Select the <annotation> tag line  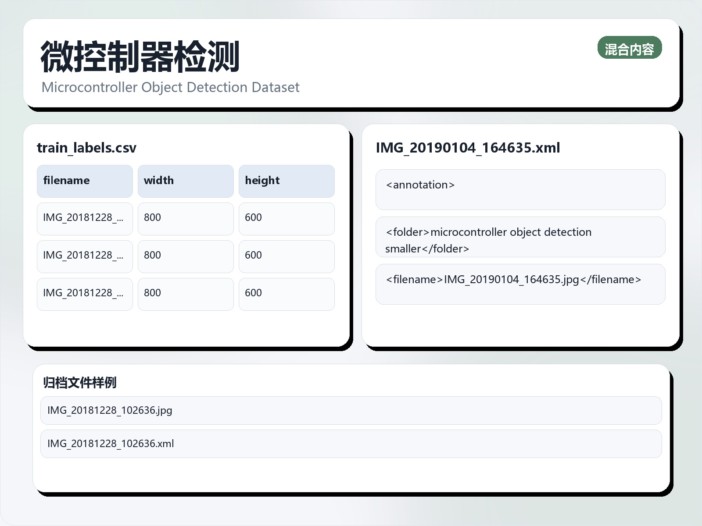pyautogui.click(x=520, y=189)
